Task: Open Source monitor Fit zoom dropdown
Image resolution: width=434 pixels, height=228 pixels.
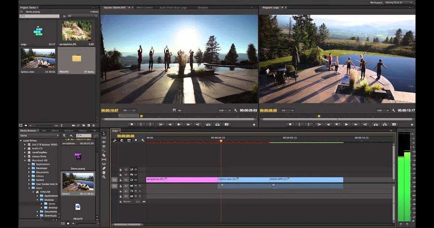Action: click(x=129, y=111)
